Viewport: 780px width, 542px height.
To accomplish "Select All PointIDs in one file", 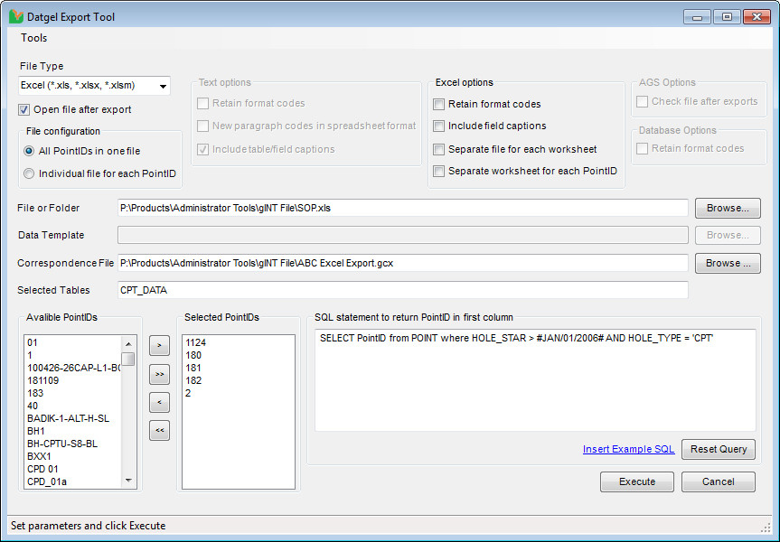I will (29, 151).
